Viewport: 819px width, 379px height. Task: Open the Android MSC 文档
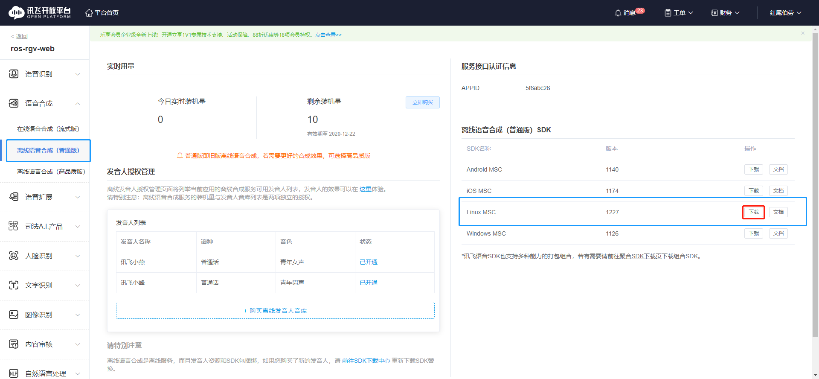[x=778, y=169]
